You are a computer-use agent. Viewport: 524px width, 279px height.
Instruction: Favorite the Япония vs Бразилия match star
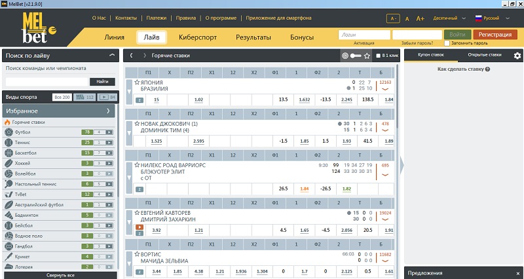(x=137, y=83)
